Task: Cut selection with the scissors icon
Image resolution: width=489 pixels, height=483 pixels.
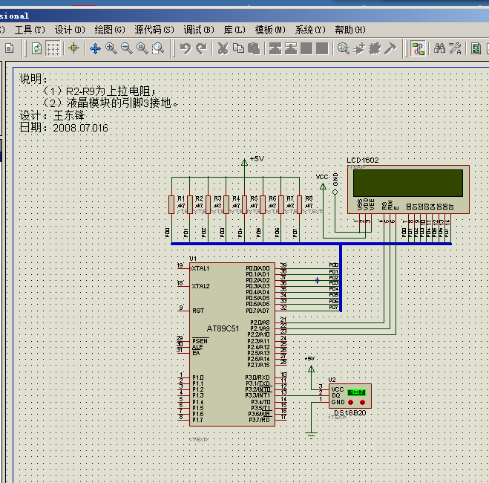Action: [x=222, y=48]
